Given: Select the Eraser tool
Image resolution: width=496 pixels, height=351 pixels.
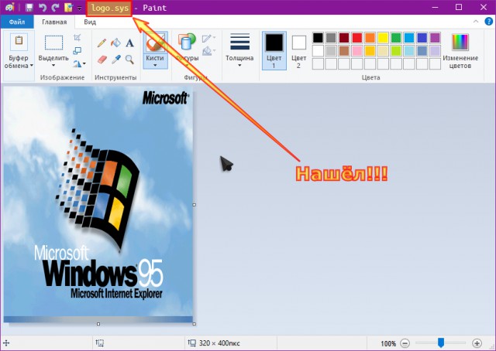Looking at the screenshot, I should 102,60.
